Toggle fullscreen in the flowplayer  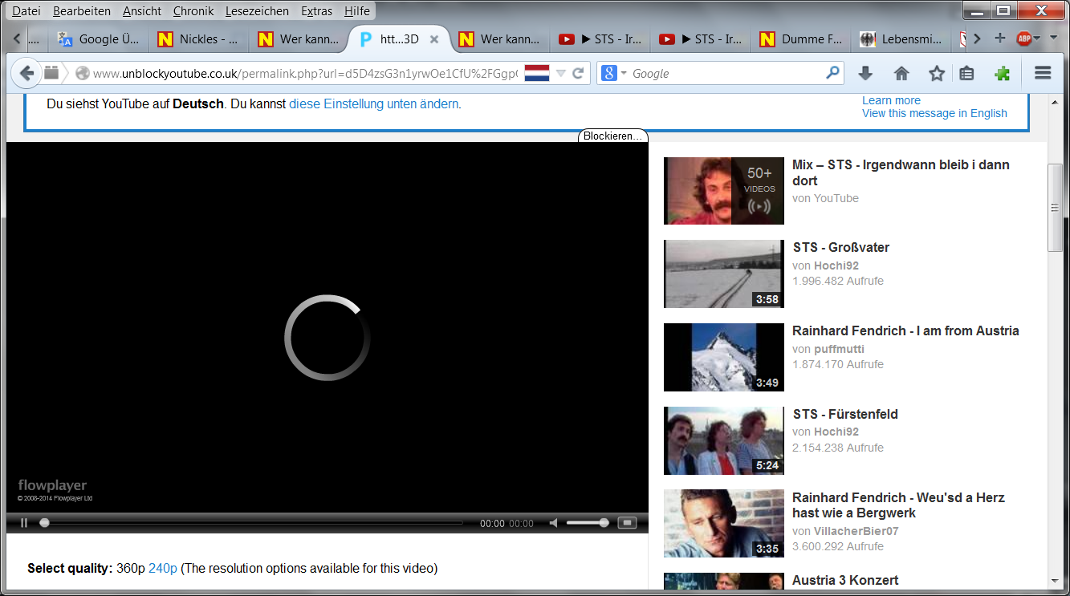coord(628,523)
